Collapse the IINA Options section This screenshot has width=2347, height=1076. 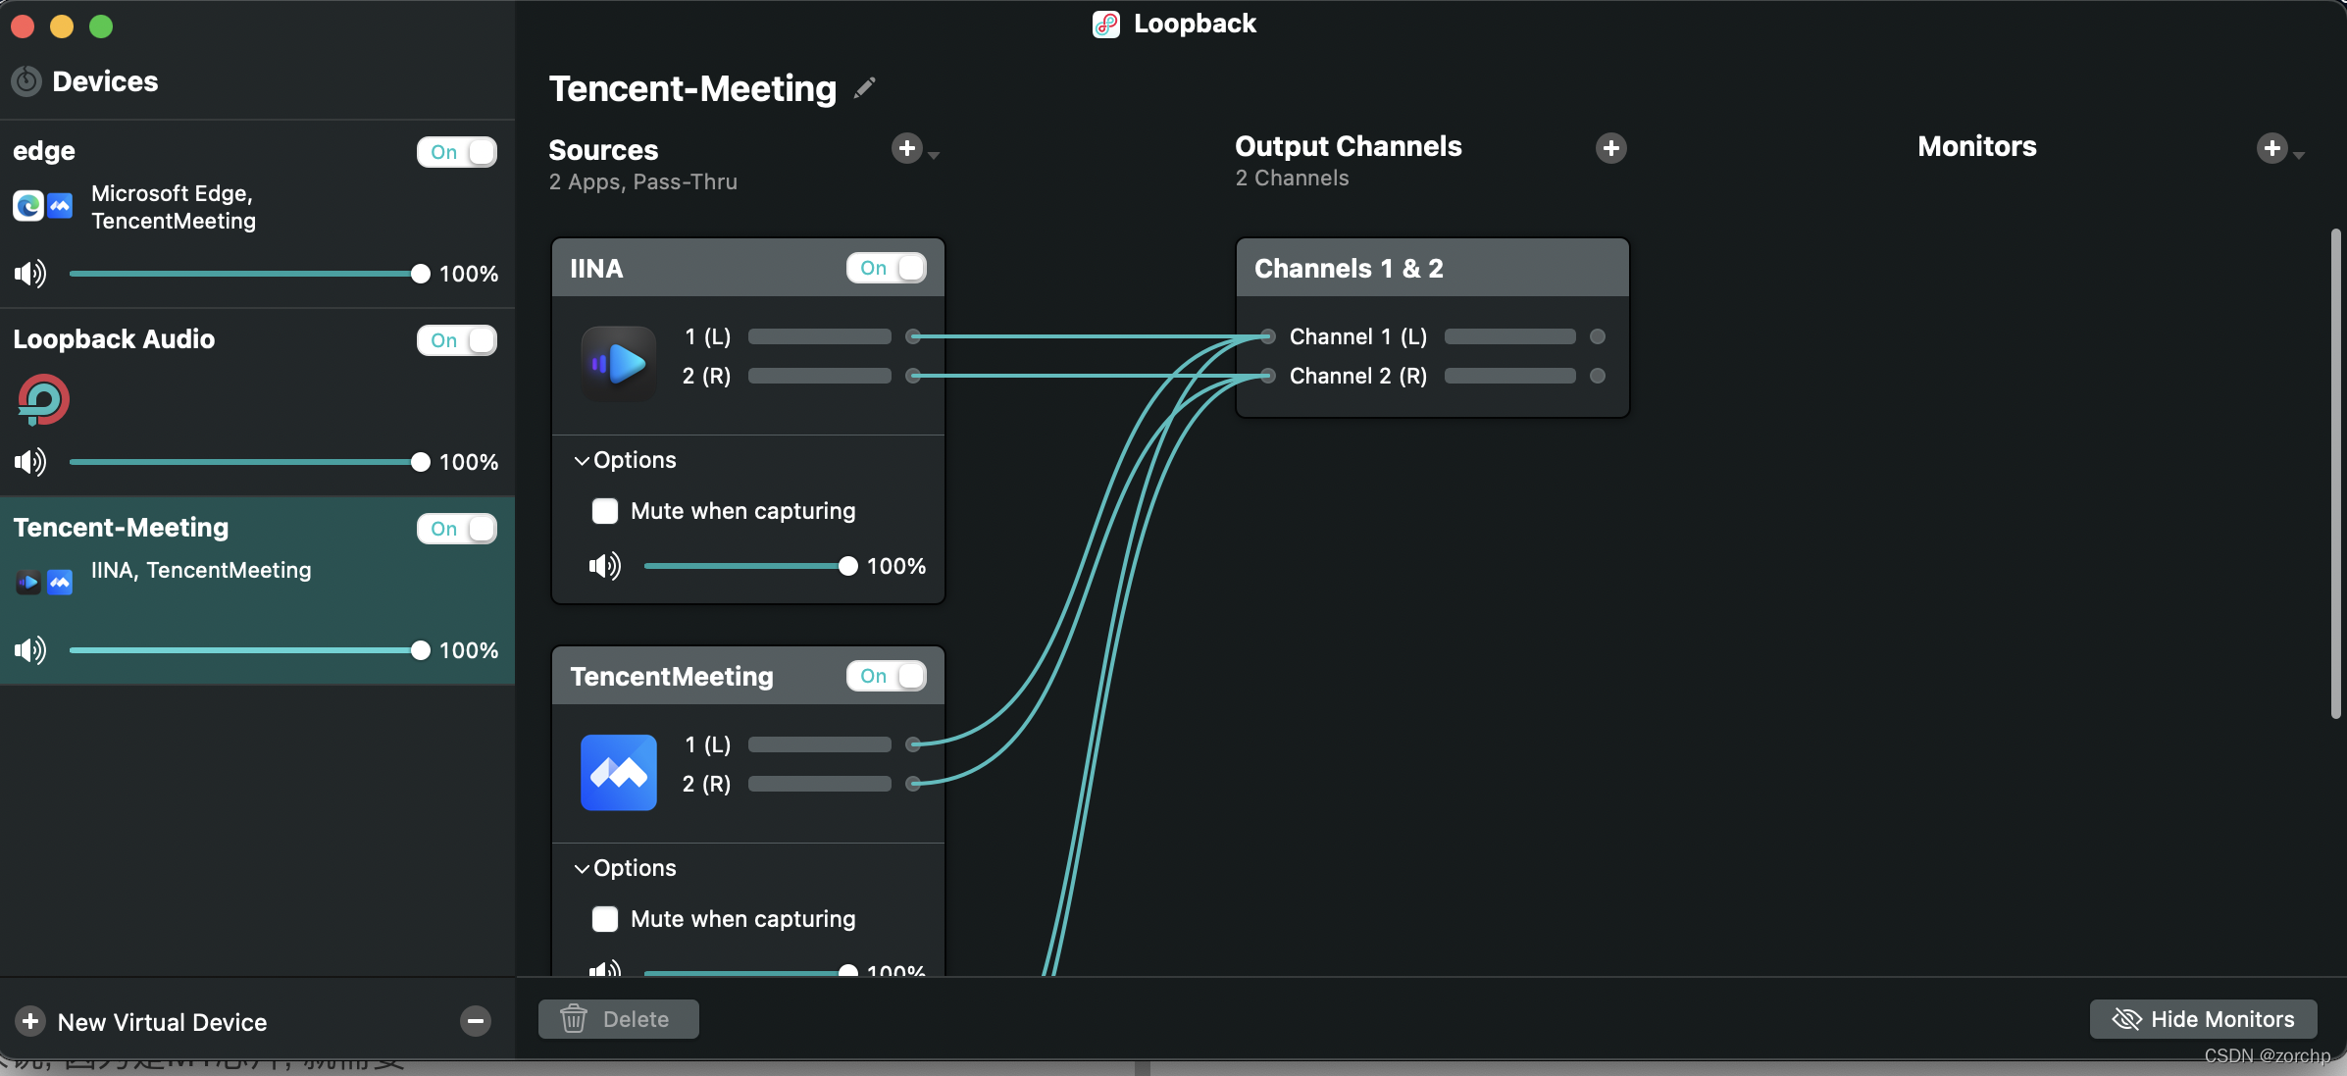582,460
